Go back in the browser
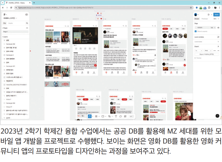Image resolution: width=222 pixels, height=162 pixels. [x=3, y=8]
